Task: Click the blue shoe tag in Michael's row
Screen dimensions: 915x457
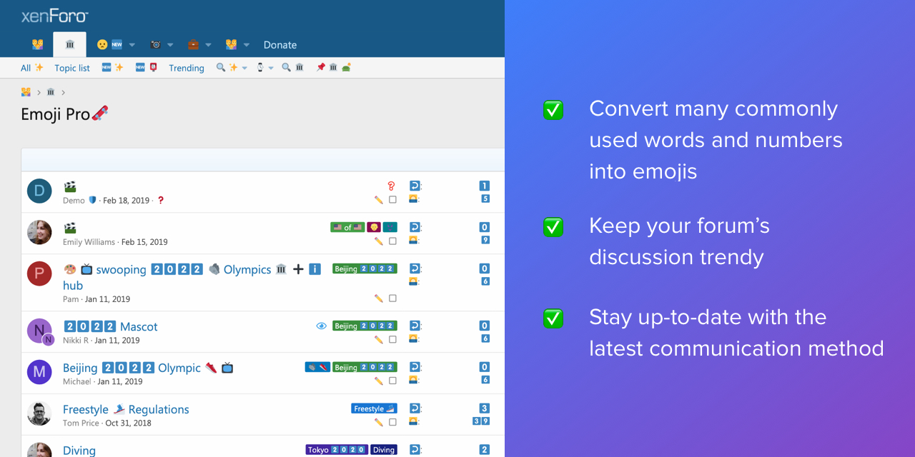Action: coord(317,367)
